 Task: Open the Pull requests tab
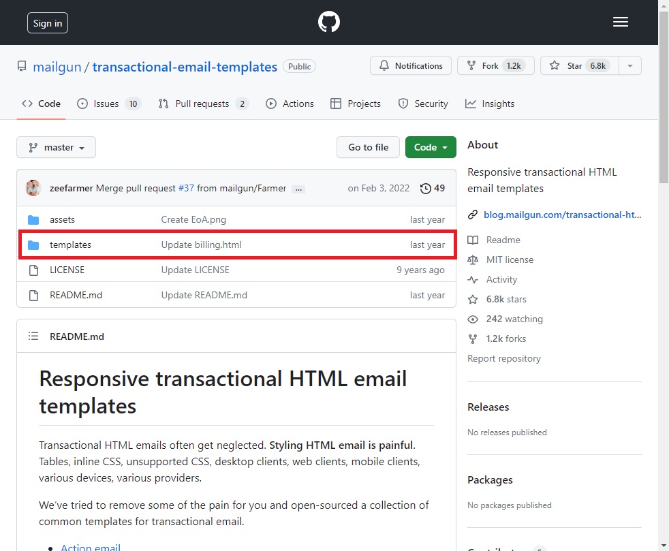pyautogui.click(x=204, y=104)
